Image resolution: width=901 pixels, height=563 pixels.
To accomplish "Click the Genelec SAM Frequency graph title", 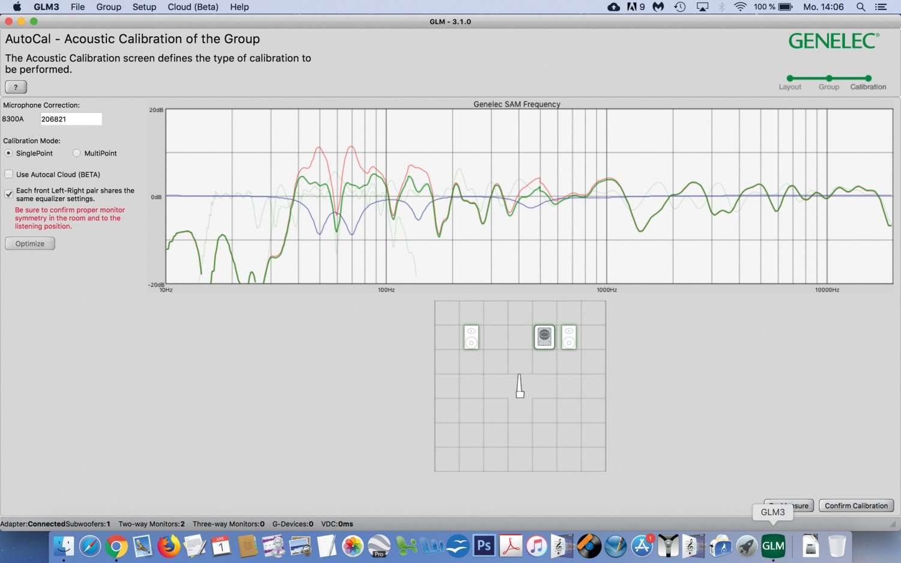I will coord(517,104).
